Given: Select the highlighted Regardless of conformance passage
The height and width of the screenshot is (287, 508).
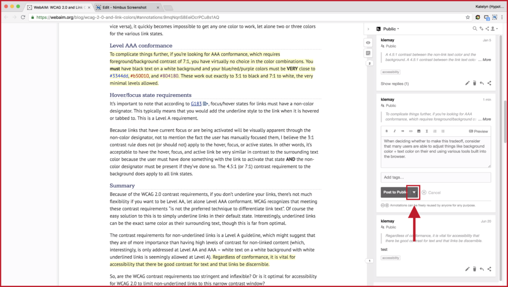Looking at the screenshot, I should tap(202, 261).
